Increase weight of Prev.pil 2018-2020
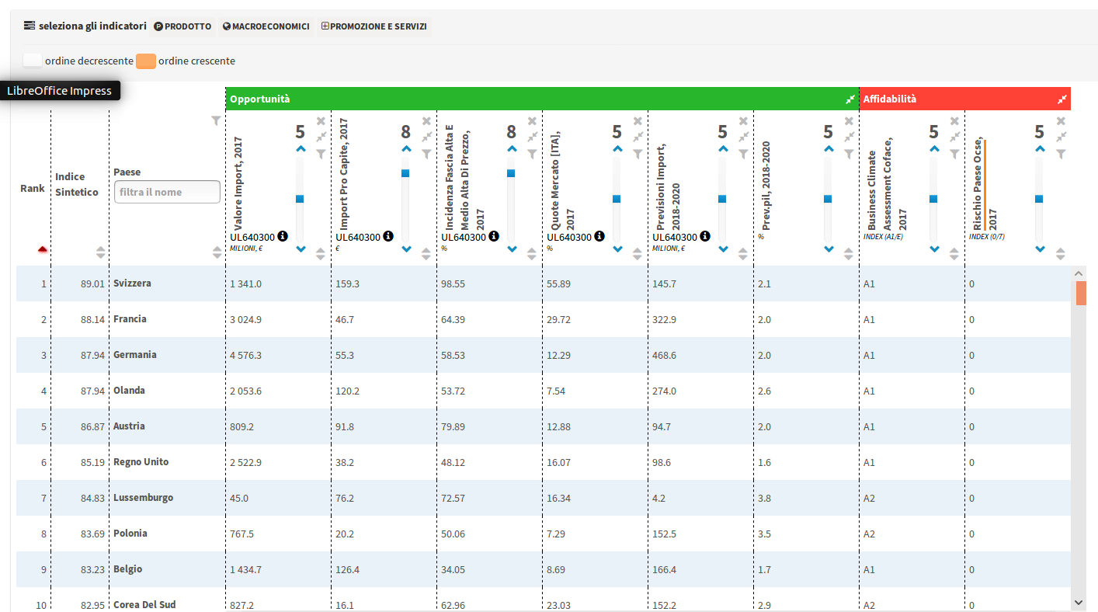This screenshot has width=1098, height=612. (x=829, y=148)
